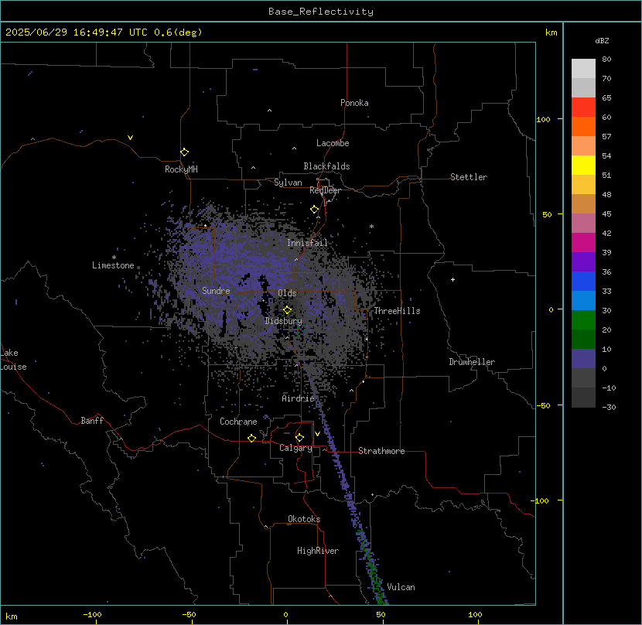Select the bright yellow 54 dBZ swatch
Screen dimensions: 642x625
point(583,166)
